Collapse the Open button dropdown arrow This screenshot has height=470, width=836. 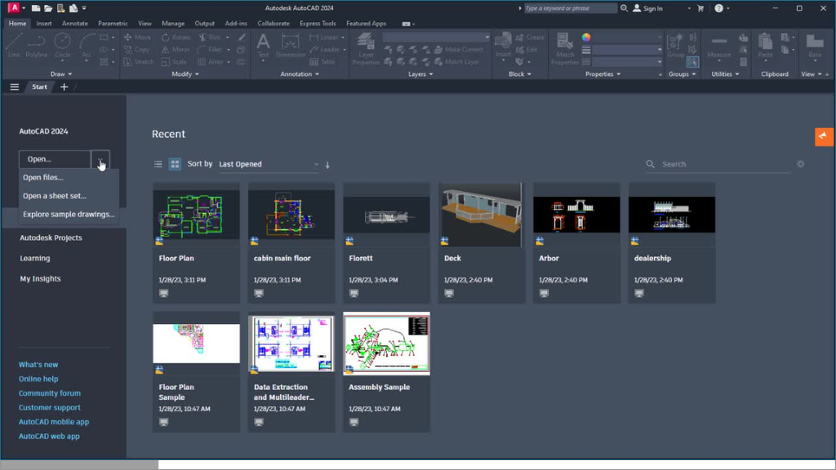click(100, 159)
